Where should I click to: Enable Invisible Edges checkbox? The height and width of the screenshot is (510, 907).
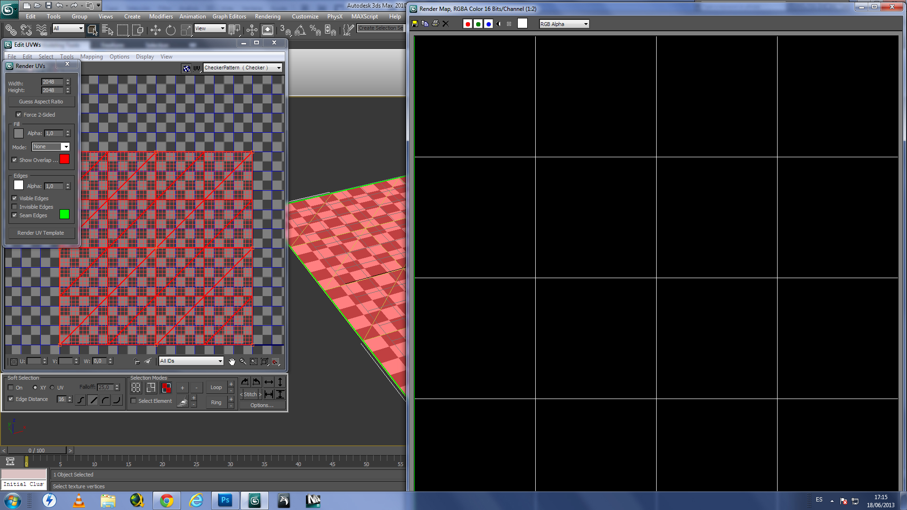[15, 207]
